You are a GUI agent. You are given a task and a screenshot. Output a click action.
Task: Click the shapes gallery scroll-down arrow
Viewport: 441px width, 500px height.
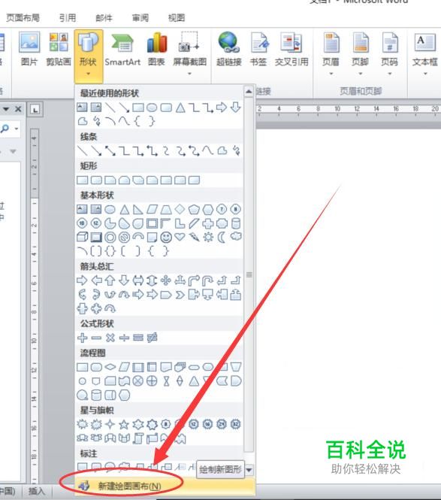point(249,470)
